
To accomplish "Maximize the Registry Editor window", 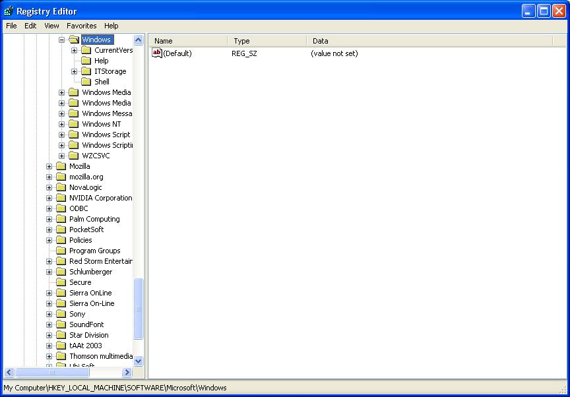I will point(544,11).
